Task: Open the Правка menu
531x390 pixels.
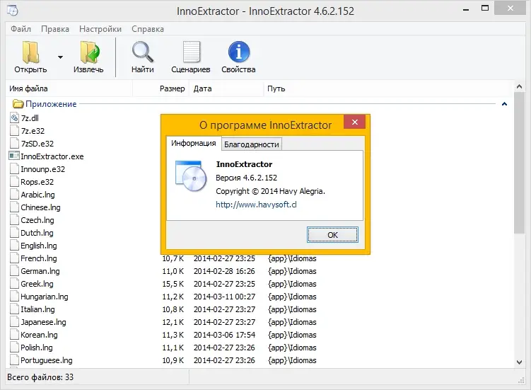Action: point(55,29)
